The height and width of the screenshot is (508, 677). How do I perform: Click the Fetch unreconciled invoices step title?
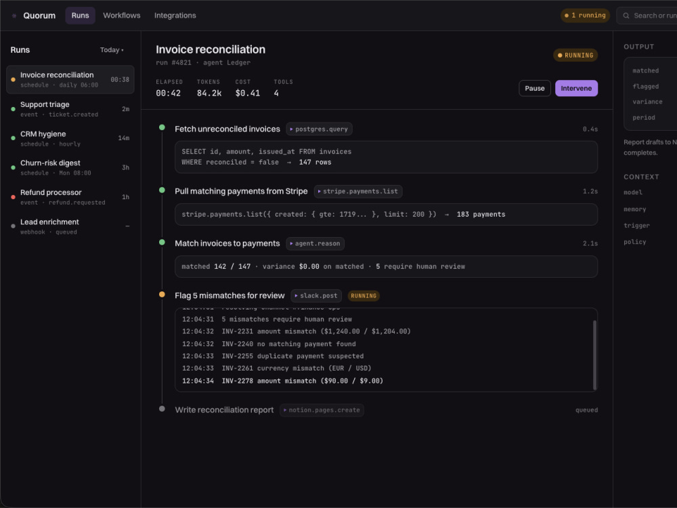227,129
